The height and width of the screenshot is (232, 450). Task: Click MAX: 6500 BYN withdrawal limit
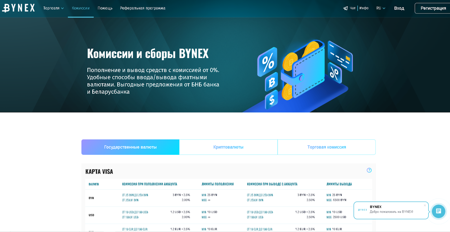(336, 200)
